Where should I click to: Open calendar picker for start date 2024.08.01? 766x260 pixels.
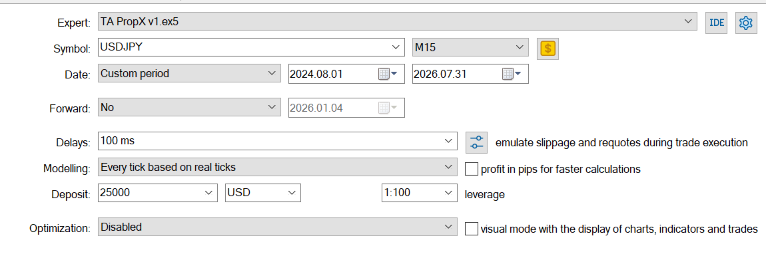tap(388, 74)
